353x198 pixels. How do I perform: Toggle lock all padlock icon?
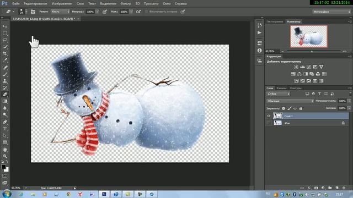[301, 108]
